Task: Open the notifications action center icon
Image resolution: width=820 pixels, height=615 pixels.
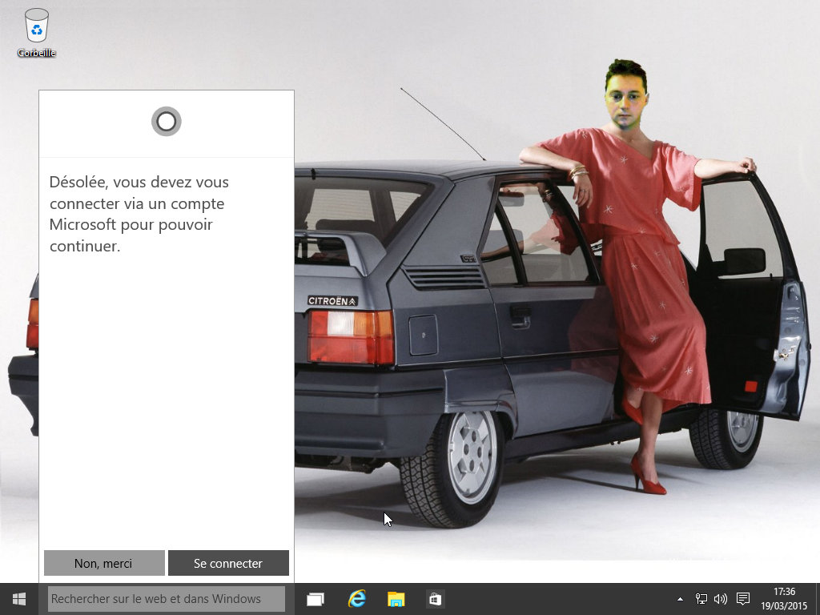Action: (742, 599)
